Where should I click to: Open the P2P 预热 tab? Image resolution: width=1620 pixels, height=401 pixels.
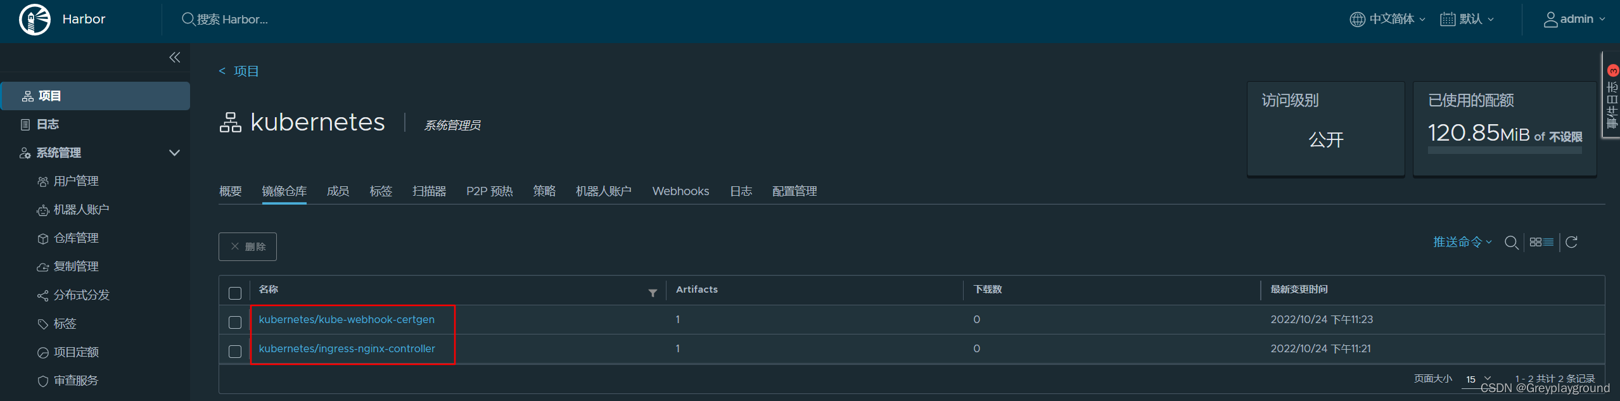[490, 191]
